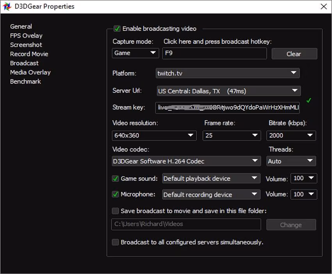
Task: Click the green stream key validation checkmark
Action: (x=309, y=101)
